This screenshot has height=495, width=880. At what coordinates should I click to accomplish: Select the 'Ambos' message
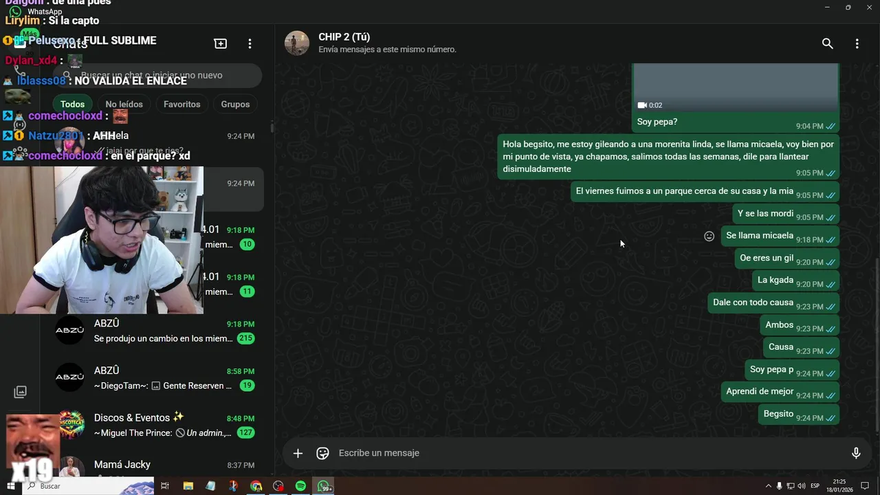coord(800,325)
